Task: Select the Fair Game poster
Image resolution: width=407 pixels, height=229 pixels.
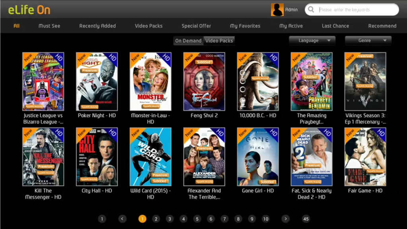Action: (365, 157)
